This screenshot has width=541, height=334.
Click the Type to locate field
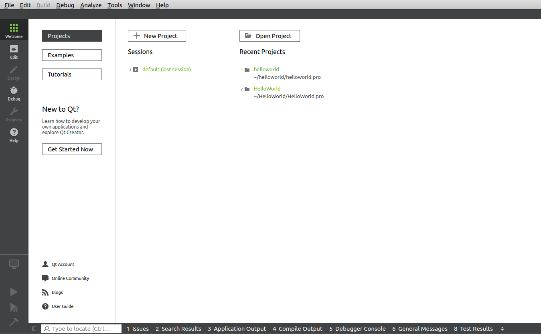point(81,329)
